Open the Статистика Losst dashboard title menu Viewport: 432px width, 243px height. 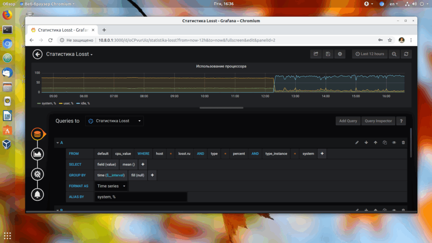[69, 54]
